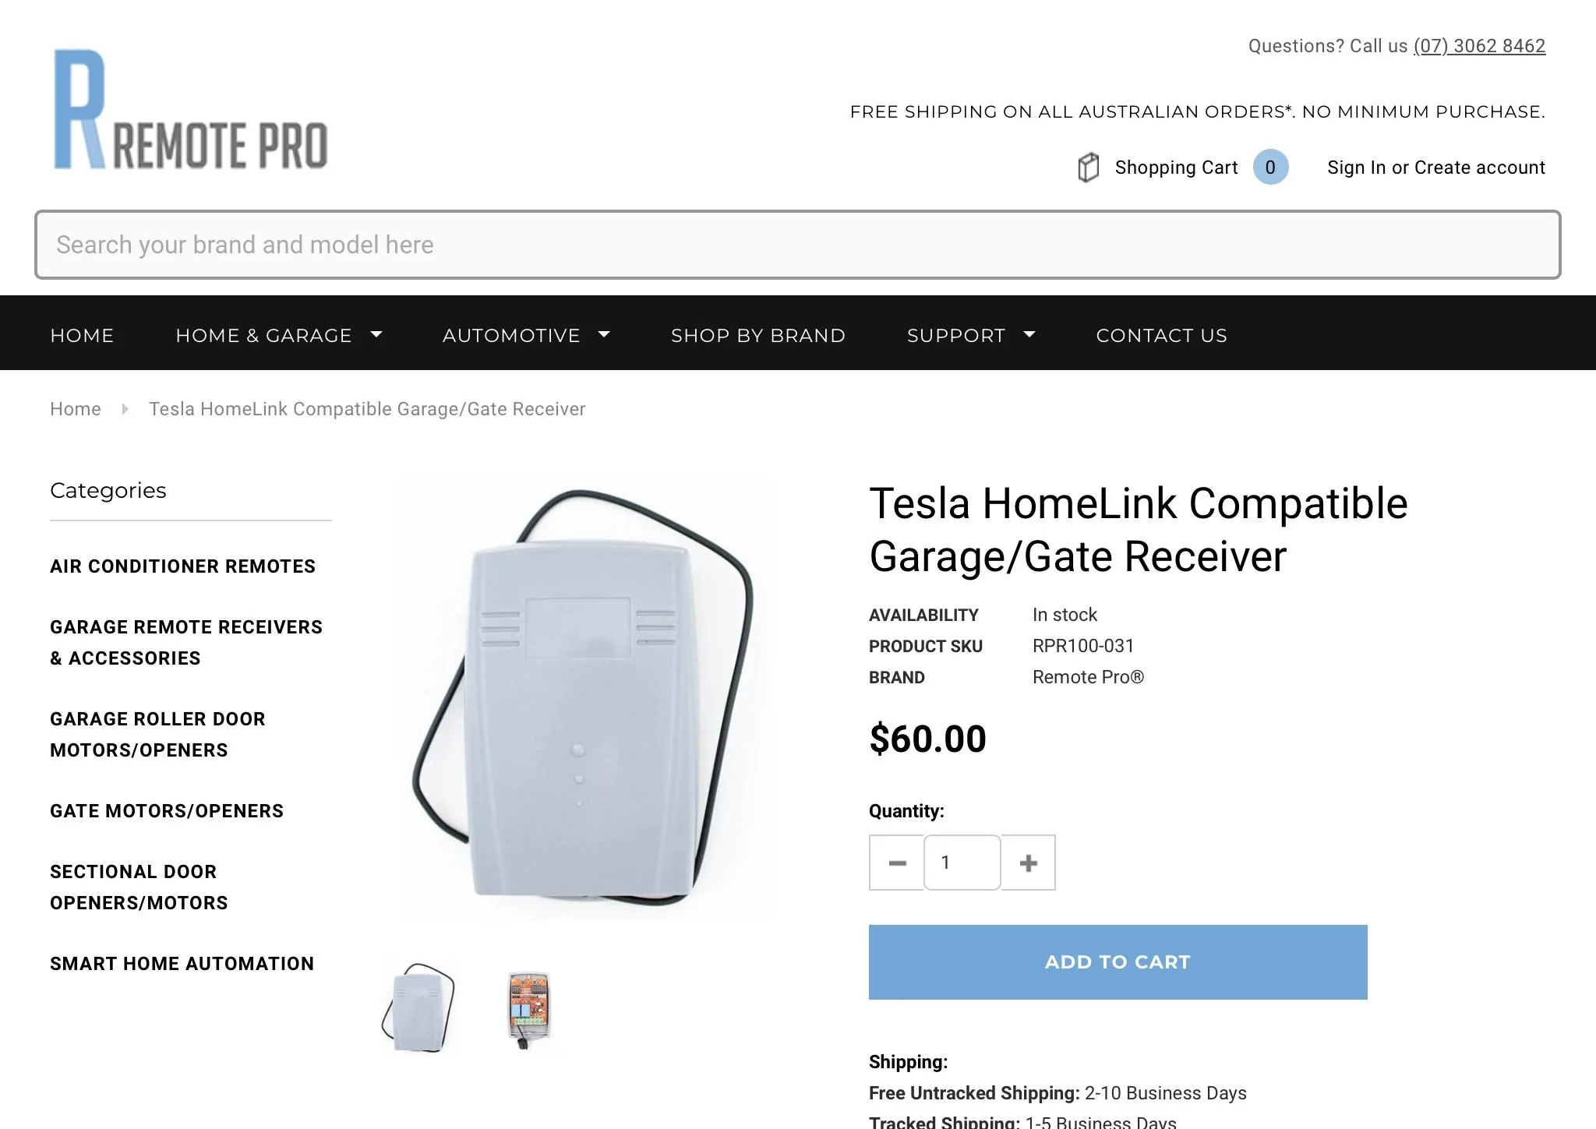The image size is (1596, 1129).
Task: Go to Contact Us in navigation
Action: (x=1162, y=336)
